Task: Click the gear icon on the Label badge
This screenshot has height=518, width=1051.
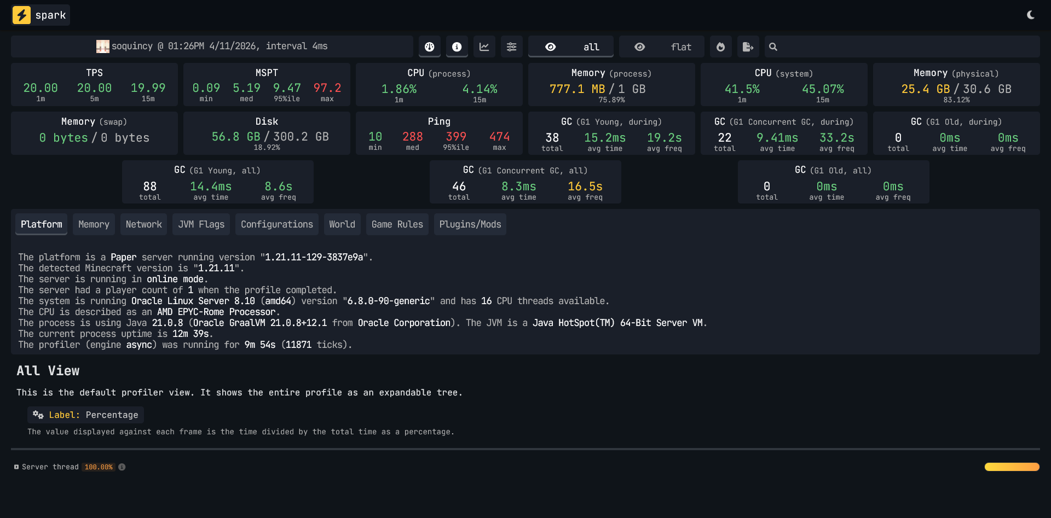Action: (x=37, y=415)
